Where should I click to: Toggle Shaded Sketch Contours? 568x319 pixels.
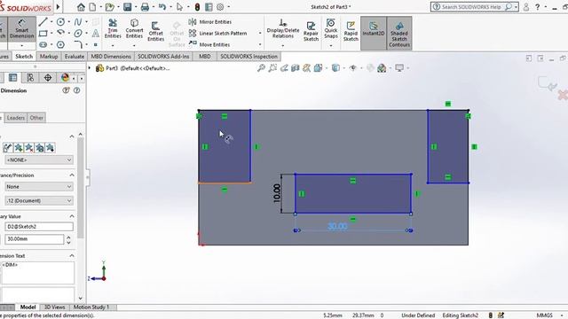[399, 33]
